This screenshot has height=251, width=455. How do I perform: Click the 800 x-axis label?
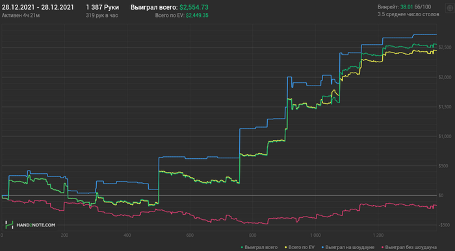[x=252, y=235]
